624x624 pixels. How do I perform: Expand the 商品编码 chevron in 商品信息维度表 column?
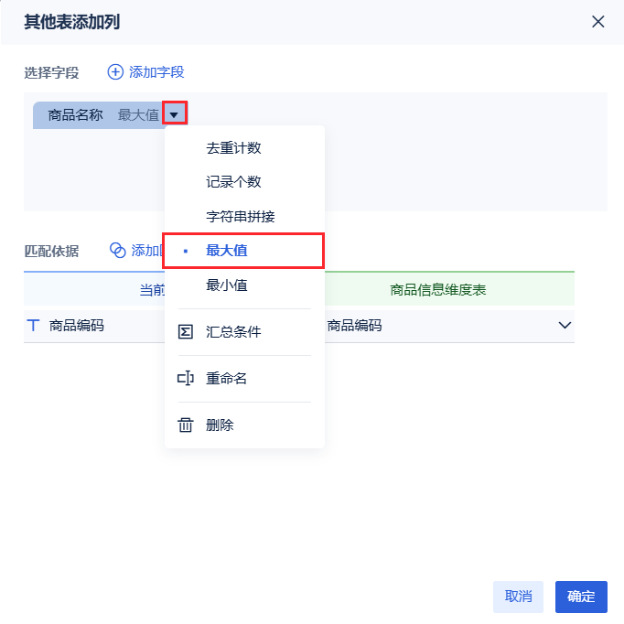point(565,325)
